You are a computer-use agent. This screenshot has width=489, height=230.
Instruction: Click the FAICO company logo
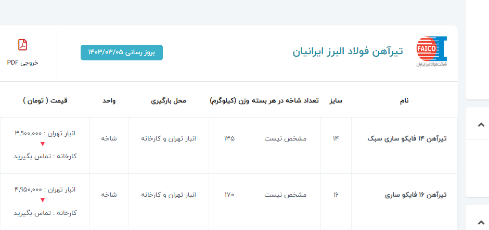click(x=432, y=52)
